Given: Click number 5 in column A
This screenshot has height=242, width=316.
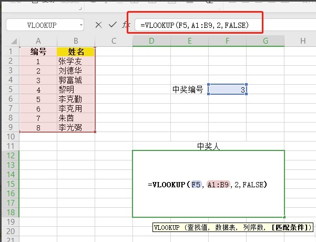Looking at the screenshot, I should tap(38, 99).
